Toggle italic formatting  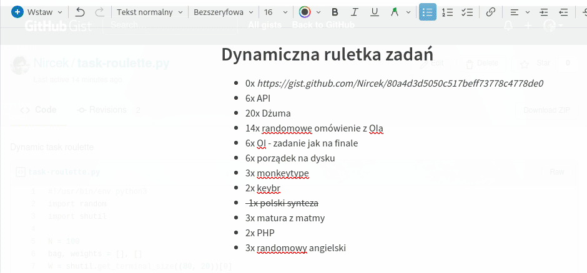coord(354,12)
